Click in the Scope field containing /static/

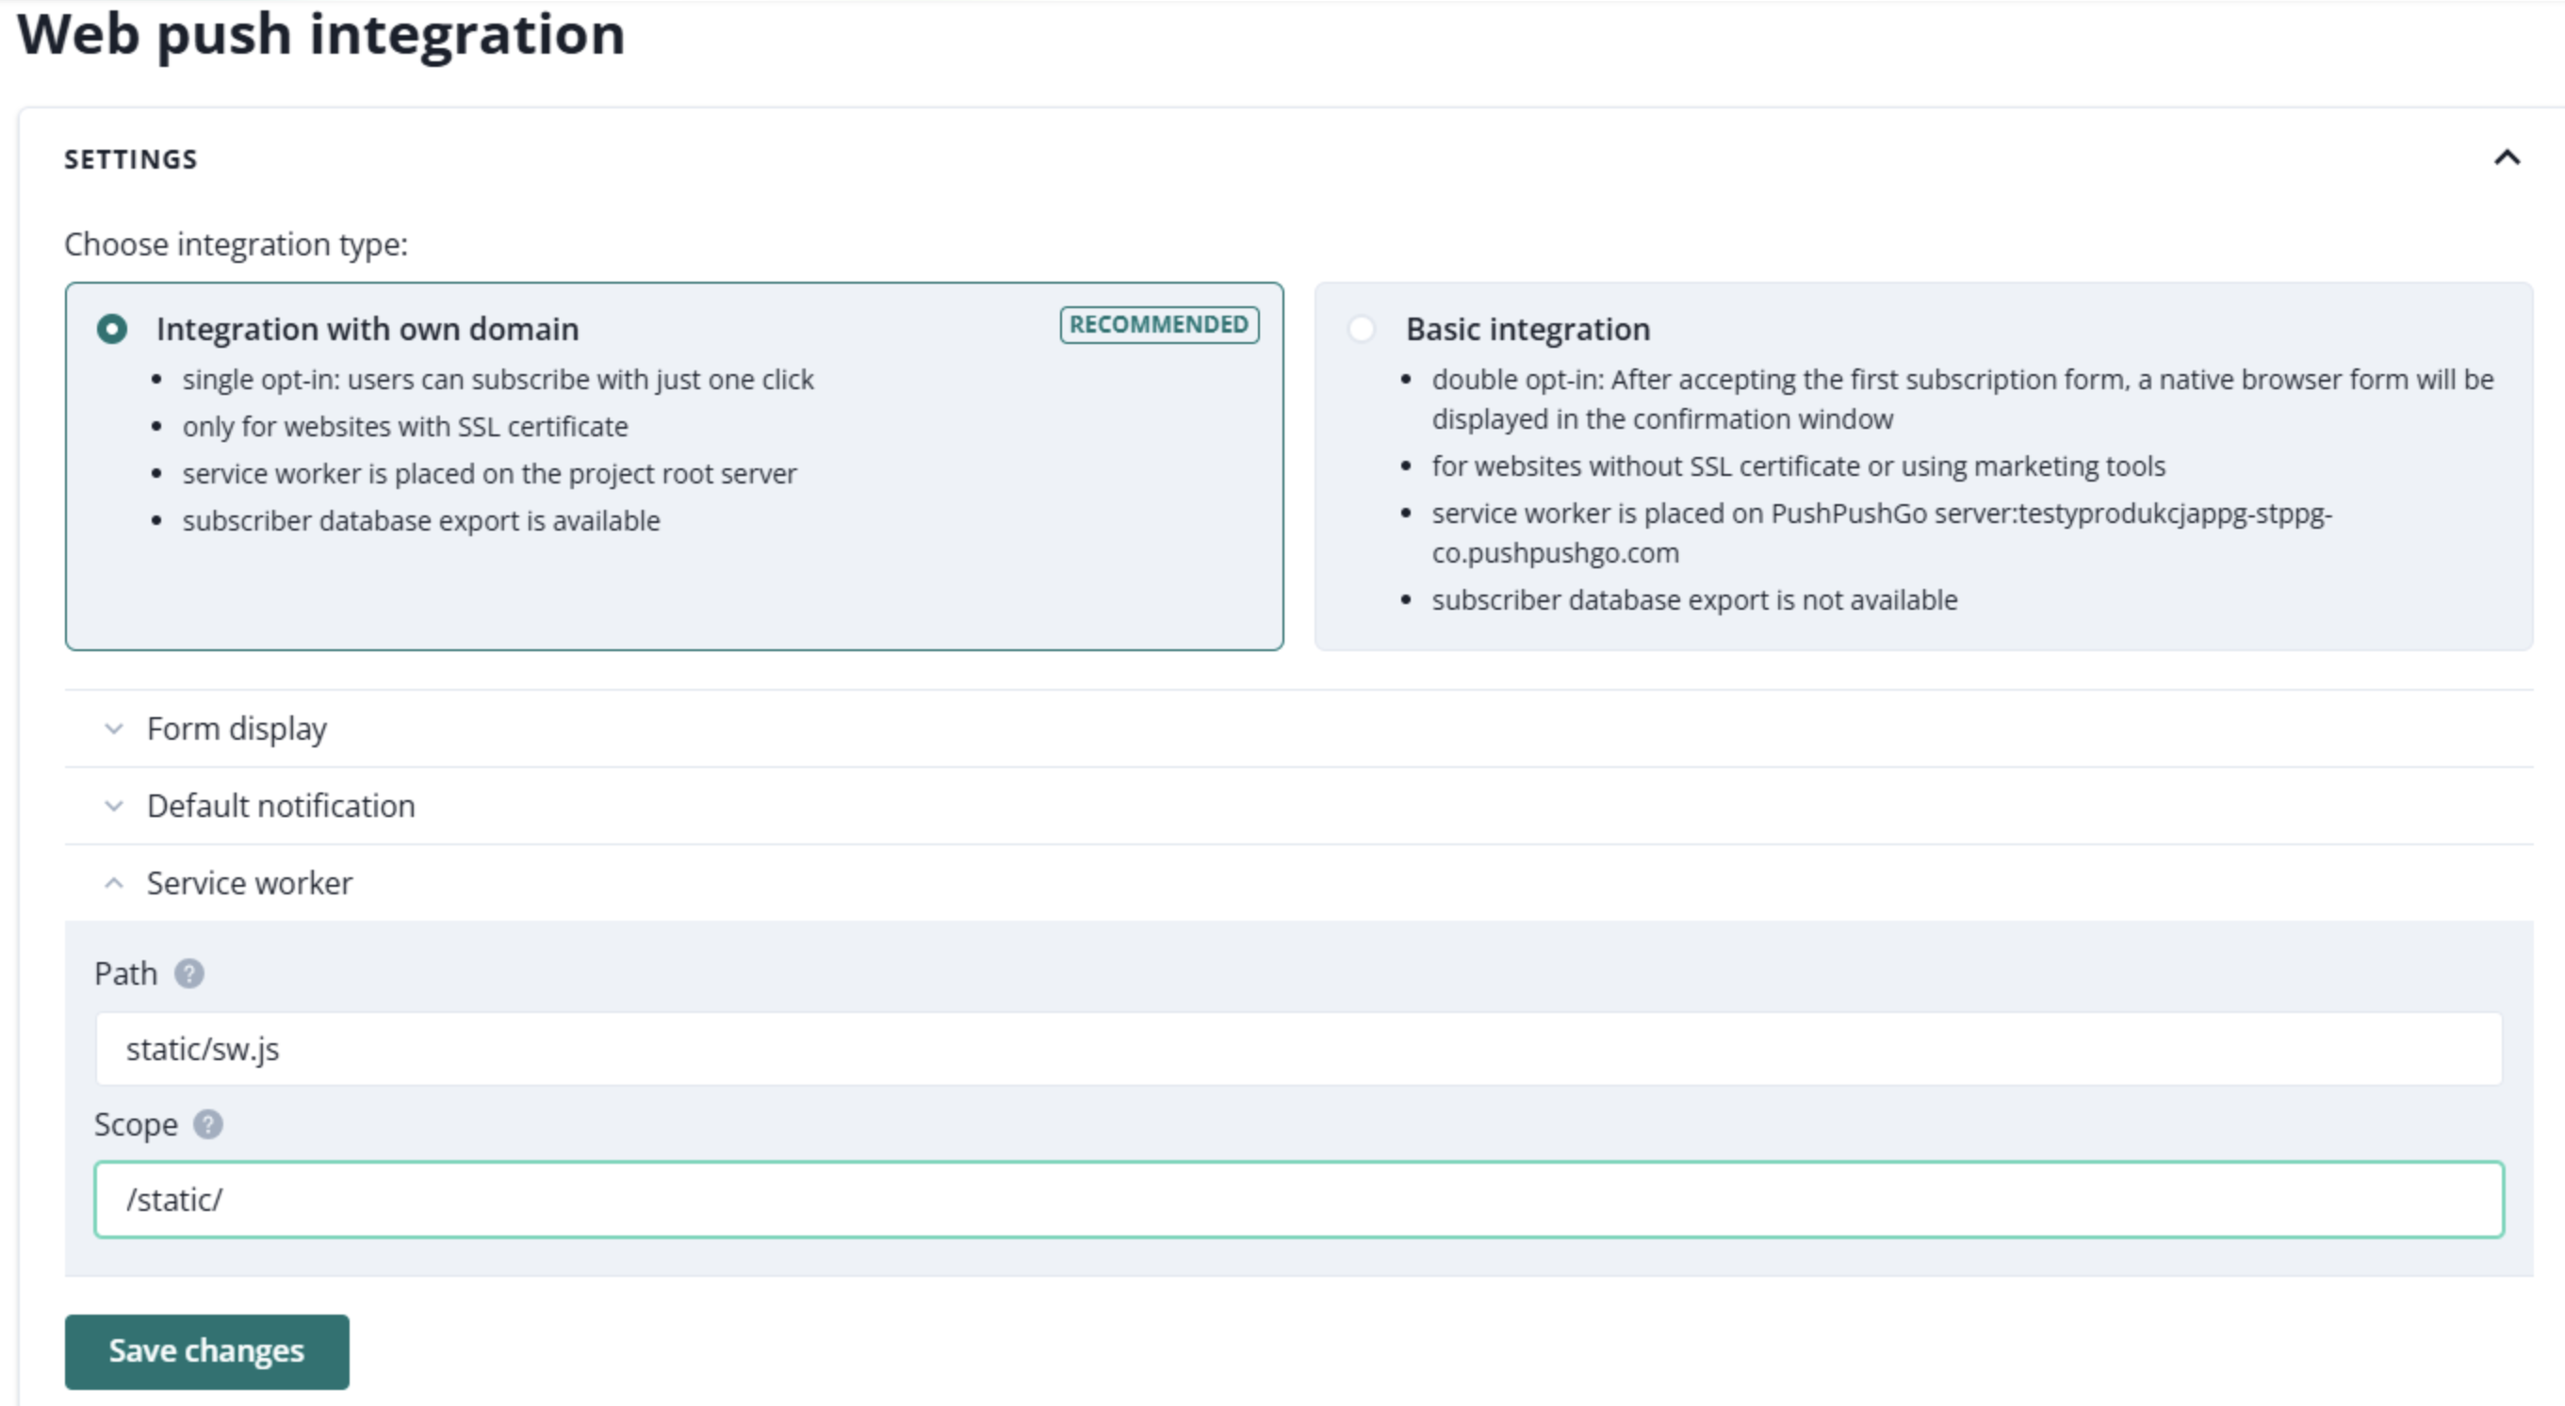pyautogui.click(x=1298, y=1200)
